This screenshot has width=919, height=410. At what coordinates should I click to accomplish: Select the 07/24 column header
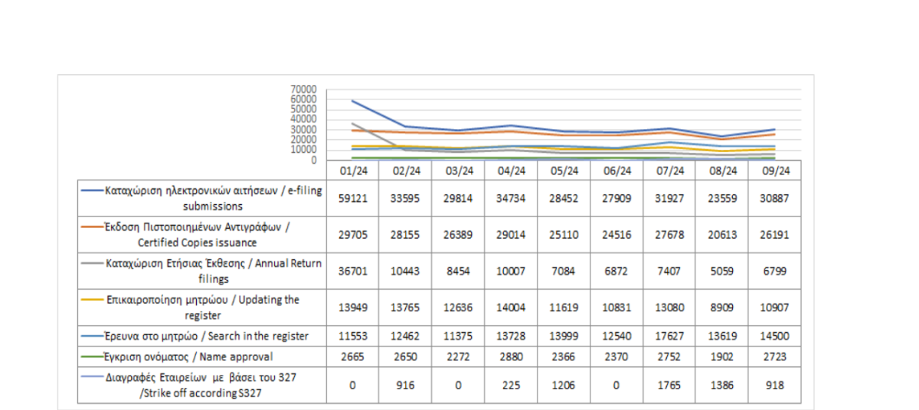pos(669,171)
